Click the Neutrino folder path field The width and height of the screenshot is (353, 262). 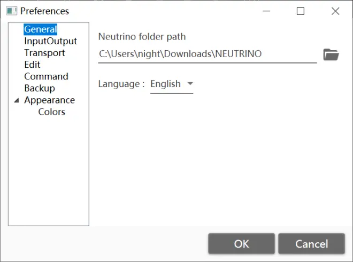(208, 54)
